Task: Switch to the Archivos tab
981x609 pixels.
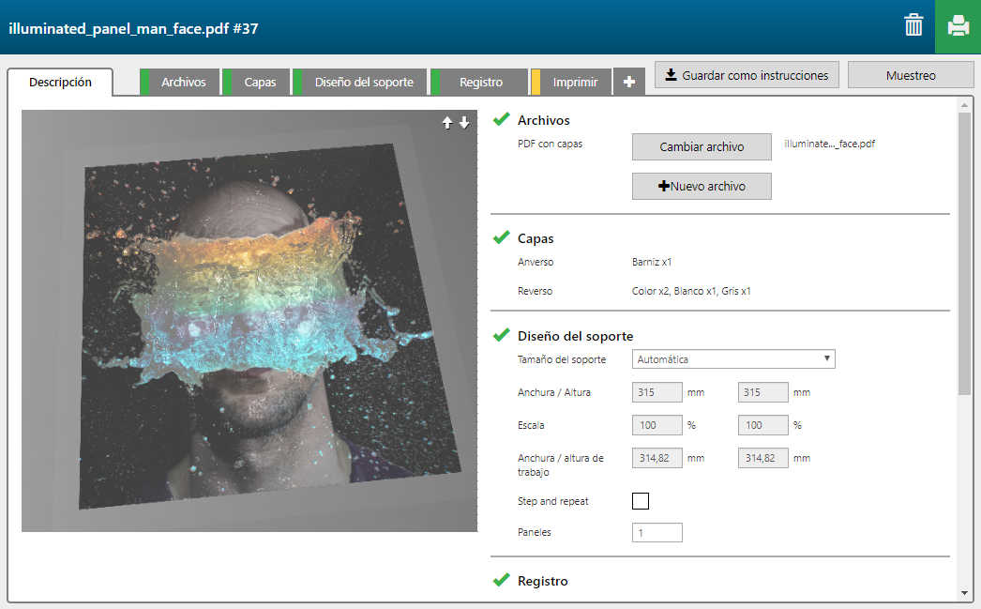Action: [183, 83]
